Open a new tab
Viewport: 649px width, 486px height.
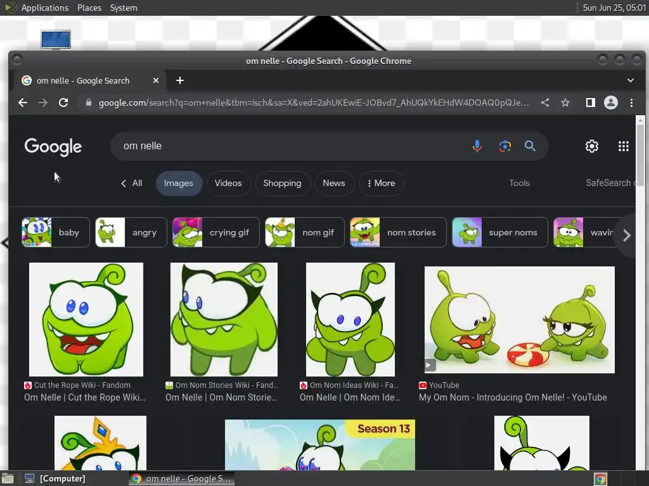click(179, 80)
